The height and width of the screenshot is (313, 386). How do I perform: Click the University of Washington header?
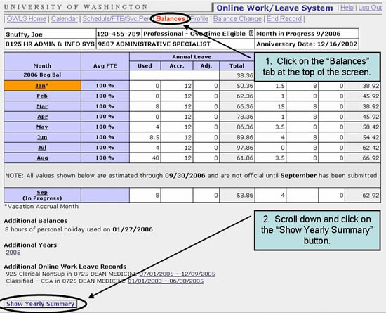point(76,7)
